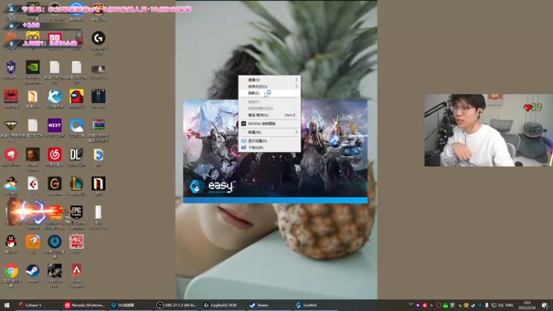Click the blue loading progress bar
Image resolution: width=553 pixels, height=311 pixels.
tap(275, 200)
